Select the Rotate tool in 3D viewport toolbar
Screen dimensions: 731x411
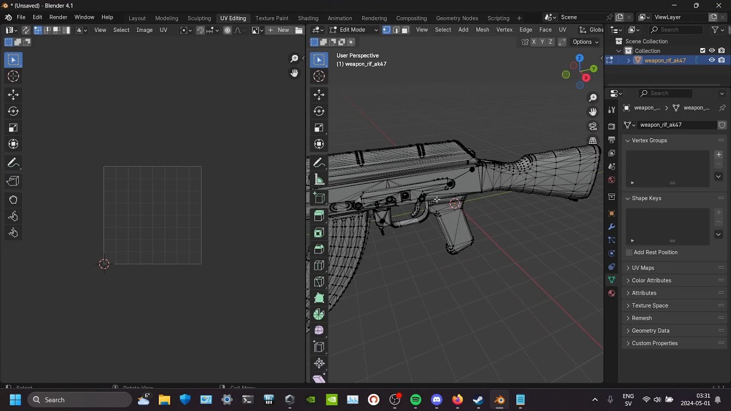319,111
